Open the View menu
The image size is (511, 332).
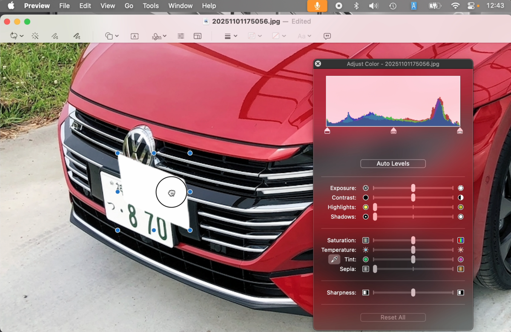pyautogui.click(x=108, y=6)
